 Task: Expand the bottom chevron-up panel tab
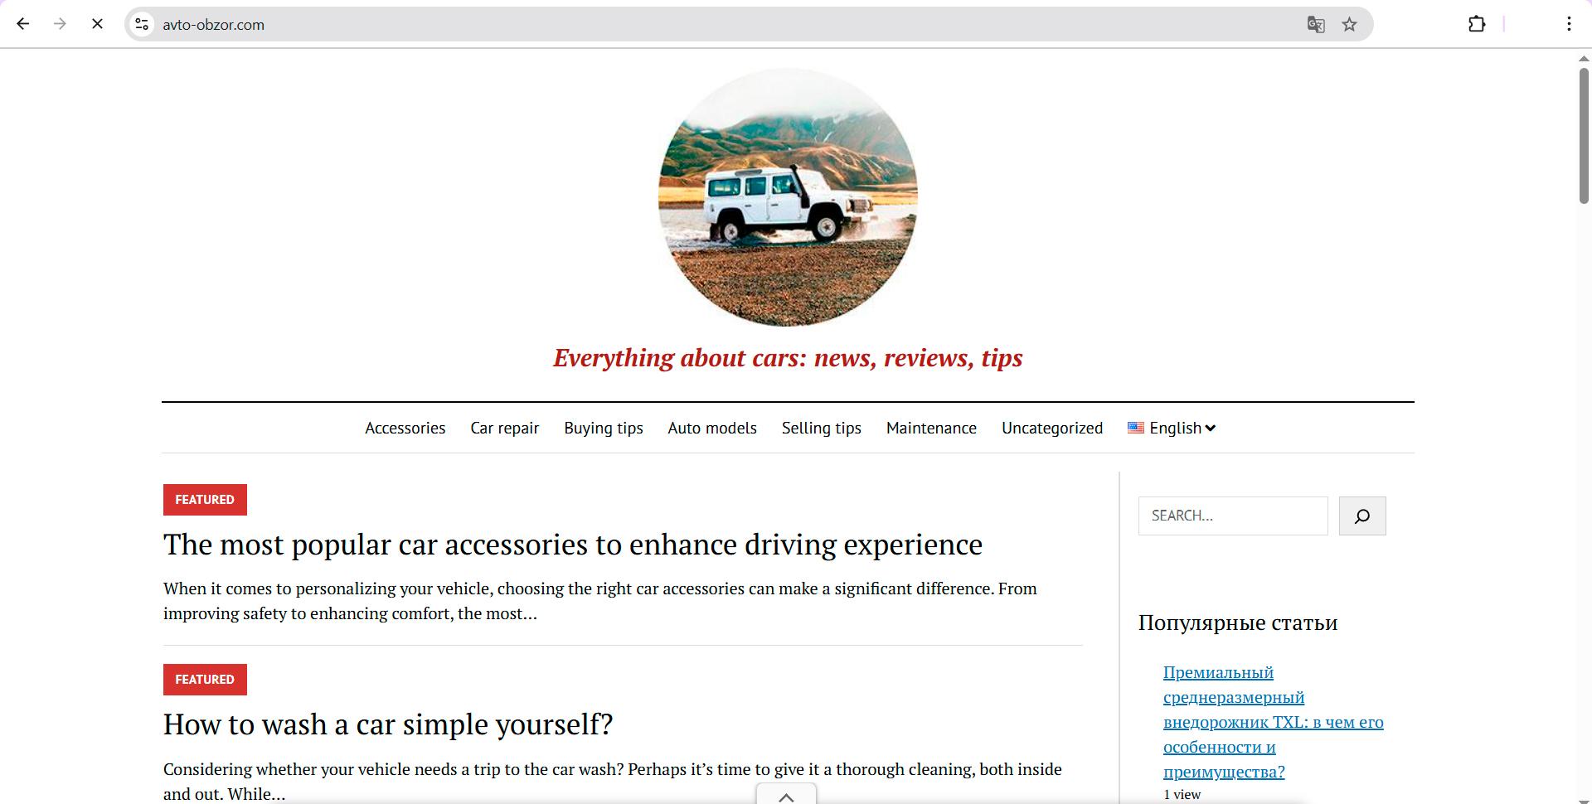pos(786,795)
